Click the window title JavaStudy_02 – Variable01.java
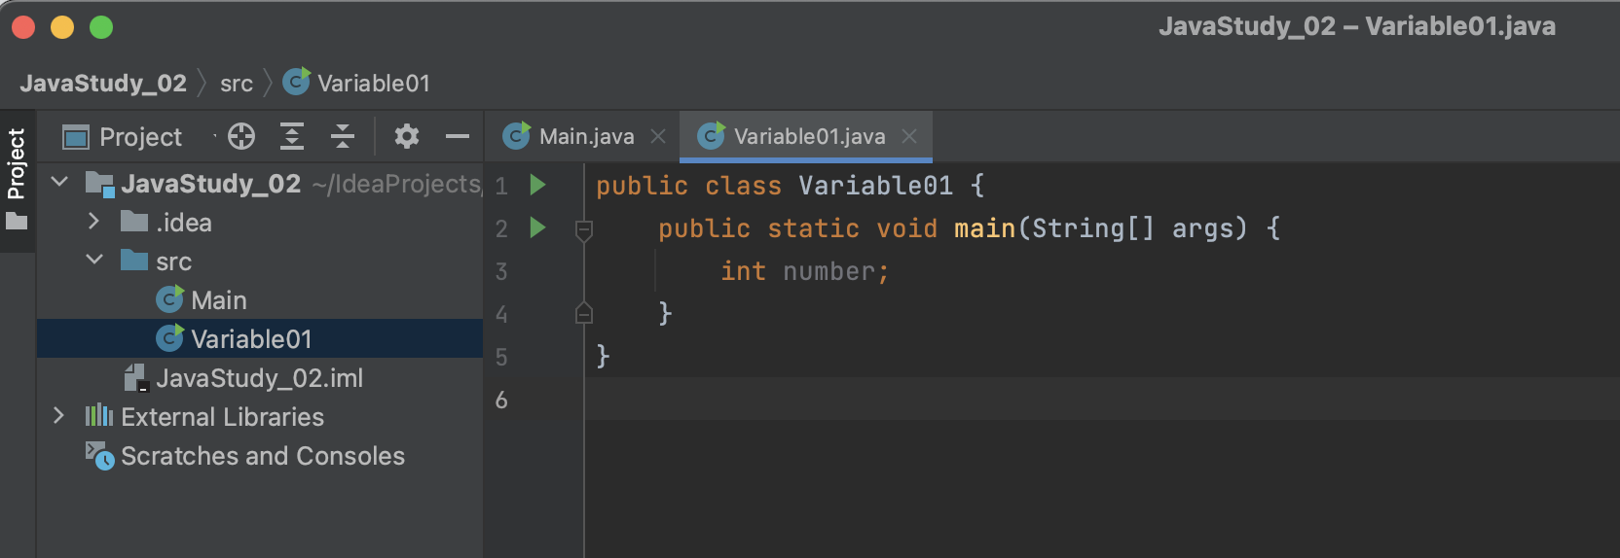This screenshot has width=1620, height=558. point(1357,26)
